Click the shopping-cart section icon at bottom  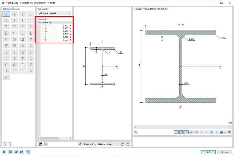[x=22, y=152]
